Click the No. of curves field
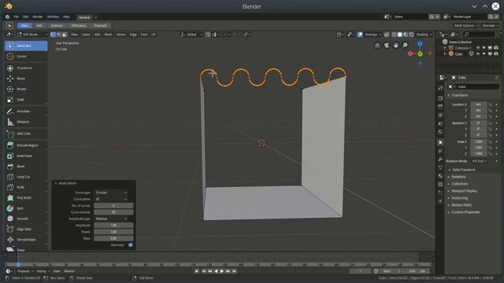Screen dimensions: 504x283 point(113,205)
